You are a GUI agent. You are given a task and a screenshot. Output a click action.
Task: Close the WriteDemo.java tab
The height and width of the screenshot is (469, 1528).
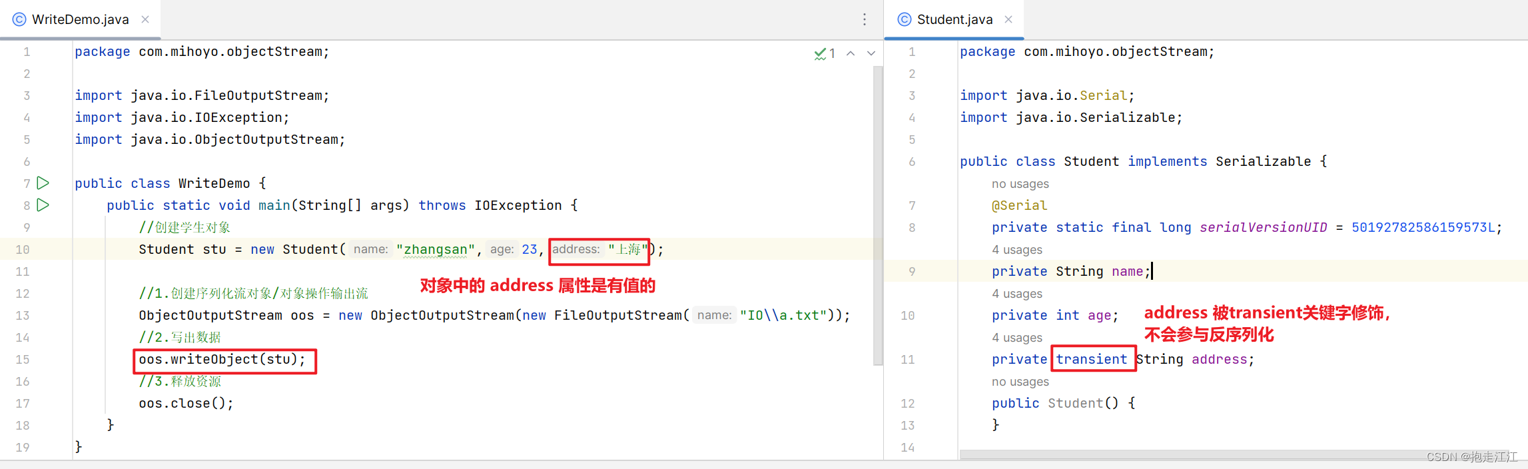tap(145, 19)
